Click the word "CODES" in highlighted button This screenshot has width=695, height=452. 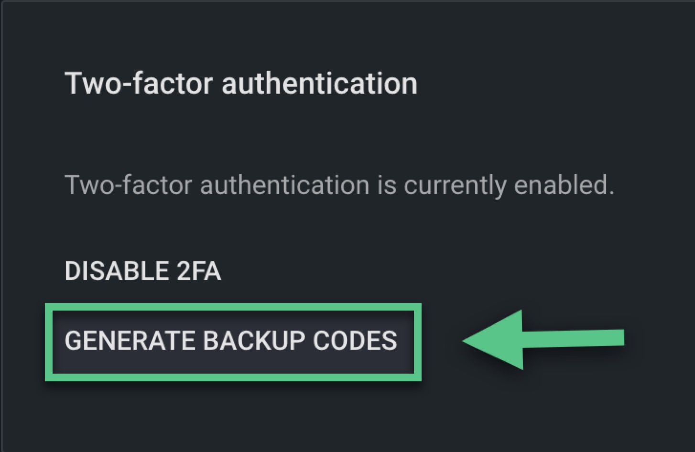355,341
